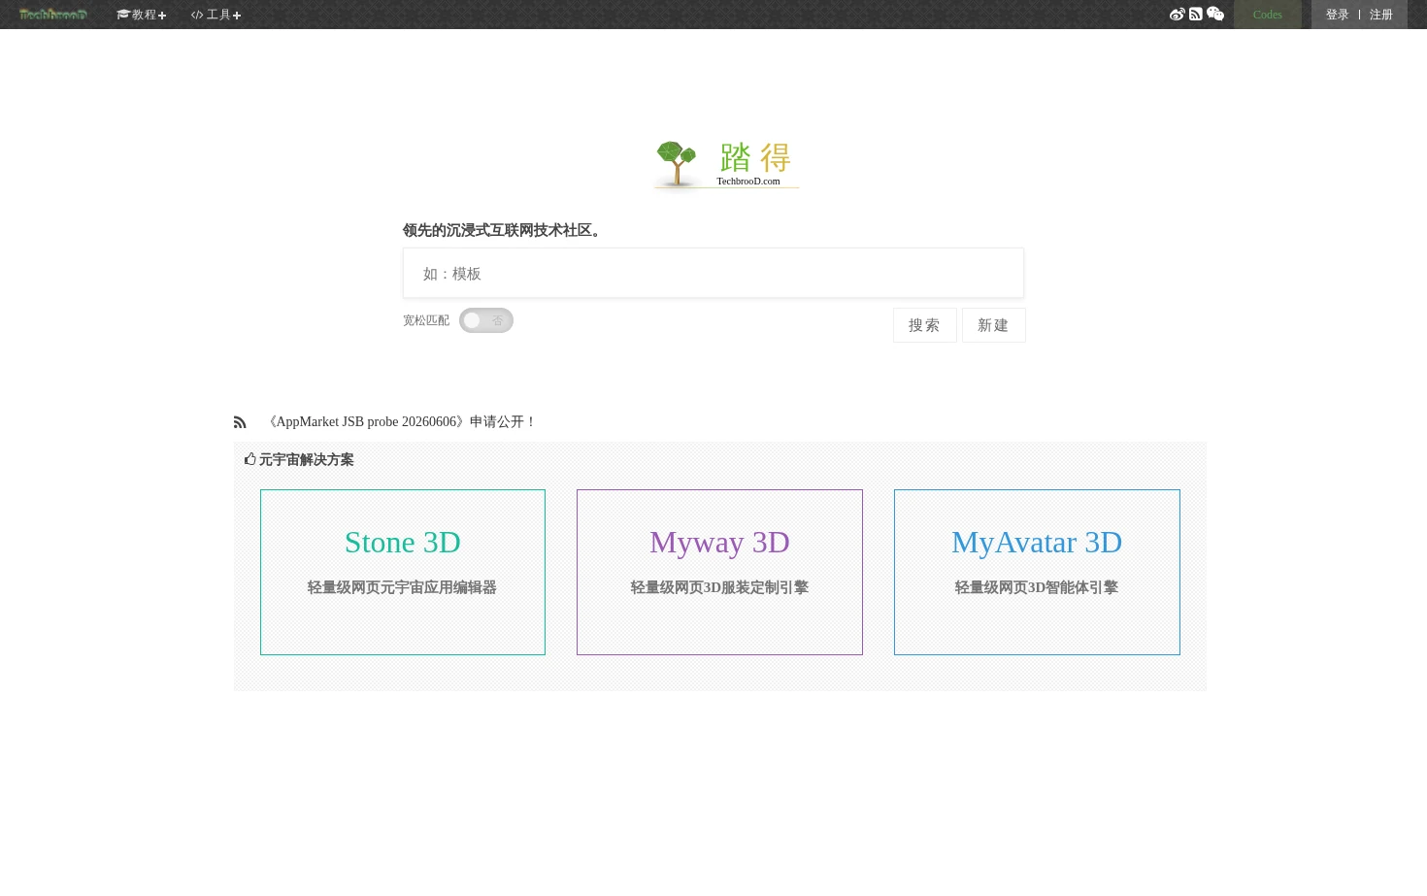Click the 登录 link
The width and height of the screenshot is (1427, 896).
tap(1338, 15)
